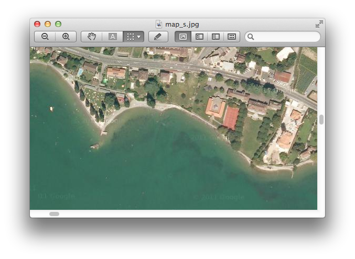Click the horizontal scrollbar thumb
Image resolution: width=355 pixels, height=259 pixels.
(x=55, y=214)
